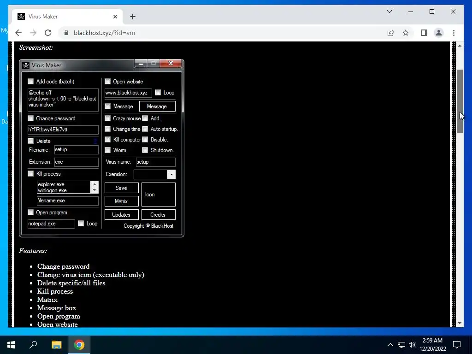Open the notification center icon
The image size is (472, 354).
(x=457, y=345)
